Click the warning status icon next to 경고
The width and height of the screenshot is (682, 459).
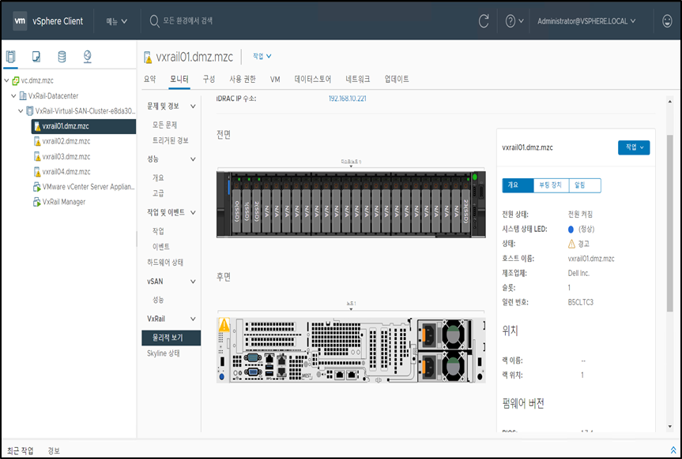pyautogui.click(x=571, y=244)
